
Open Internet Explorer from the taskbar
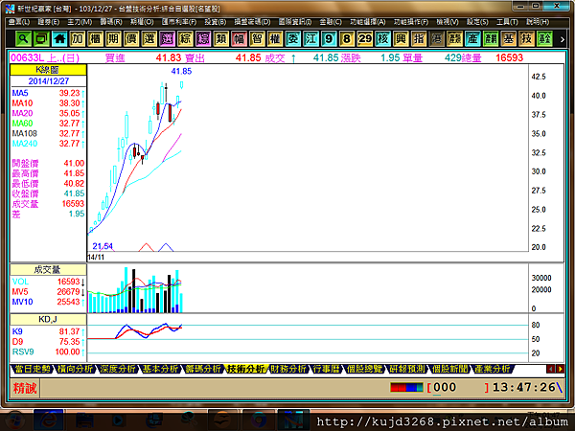pyautogui.click(x=48, y=420)
